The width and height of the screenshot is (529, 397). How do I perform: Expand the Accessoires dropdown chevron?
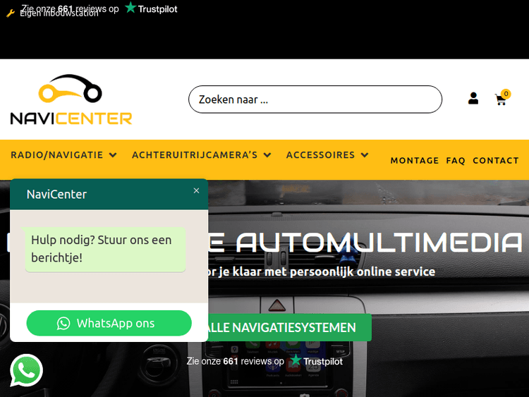point(365,155)
